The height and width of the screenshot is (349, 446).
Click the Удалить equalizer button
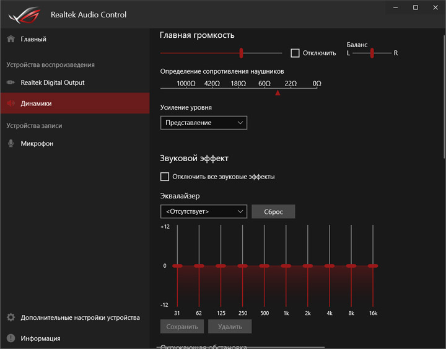pyautogui.click(x=230, y=327)
